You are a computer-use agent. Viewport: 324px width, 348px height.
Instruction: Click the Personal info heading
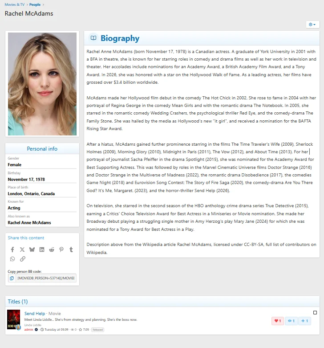tap(42, 149)
